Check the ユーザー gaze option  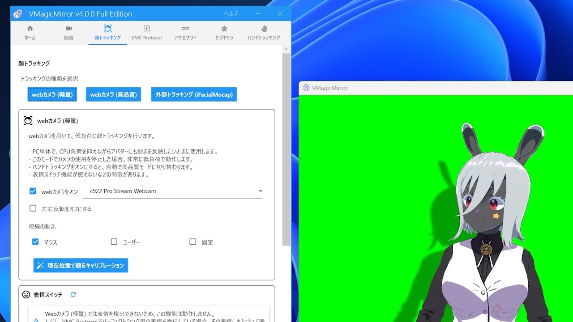click(x=114, y=242)
